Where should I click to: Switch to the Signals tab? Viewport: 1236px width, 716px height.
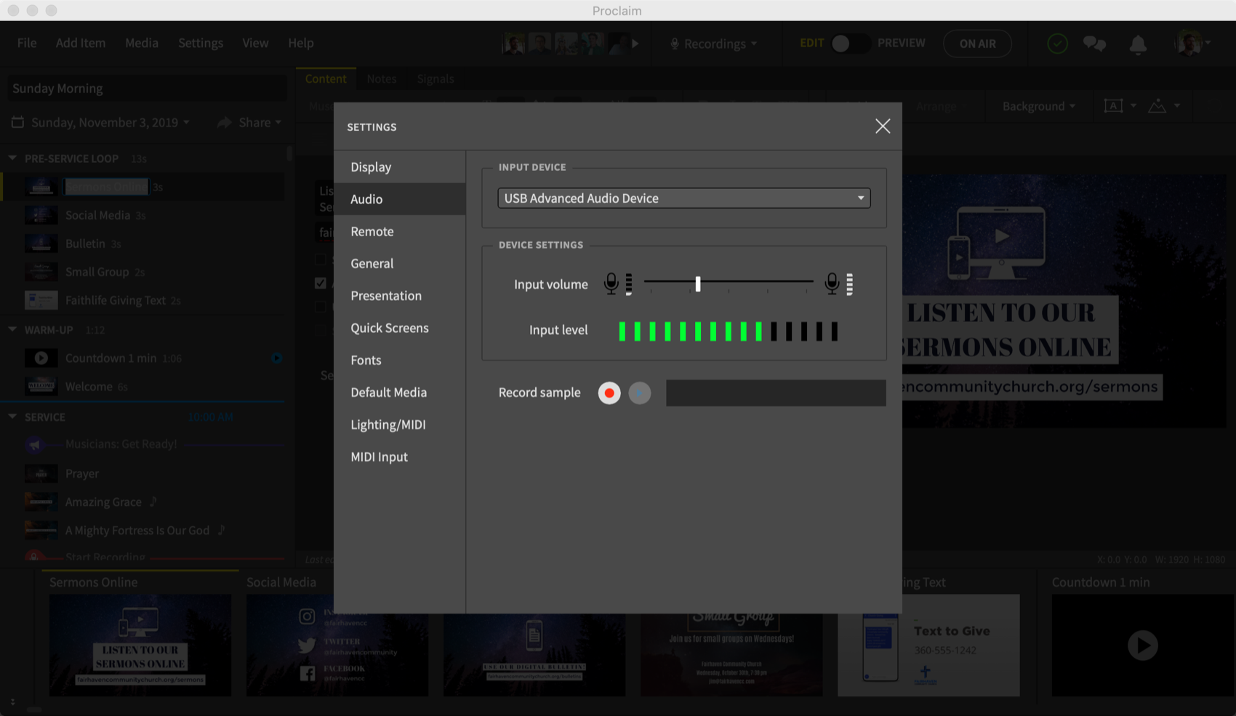[x=436, y=79]
